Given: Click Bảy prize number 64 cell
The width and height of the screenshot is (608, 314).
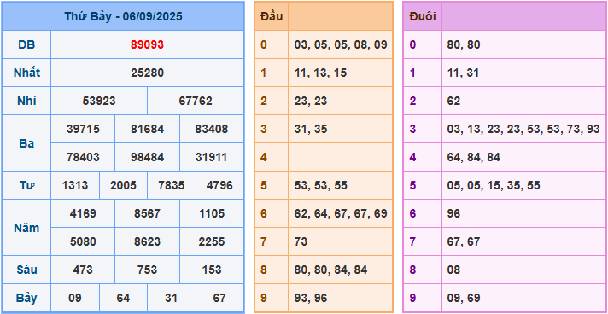Looking at the screenshot, I should coord(123,298).
